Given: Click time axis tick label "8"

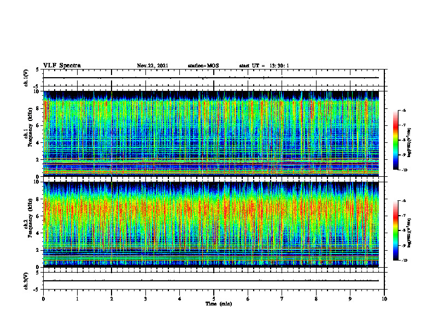Looking at the screenshot, I should click(316, 299).
